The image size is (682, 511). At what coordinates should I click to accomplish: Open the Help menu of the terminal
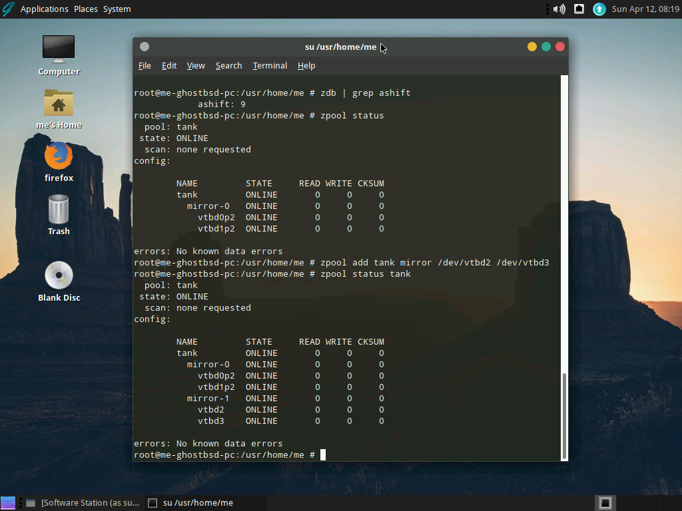[306, 65]
